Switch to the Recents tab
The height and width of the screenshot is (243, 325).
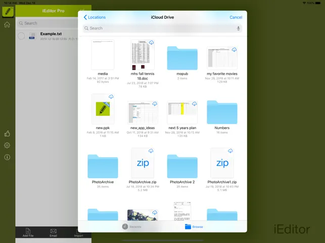[131, 227]
